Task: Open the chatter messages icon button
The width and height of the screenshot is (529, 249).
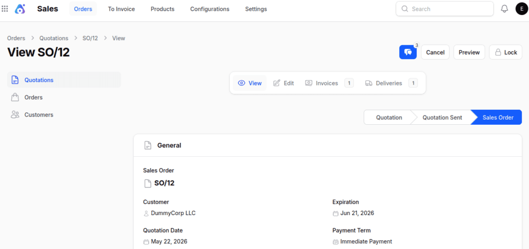Action: (408, 52)
